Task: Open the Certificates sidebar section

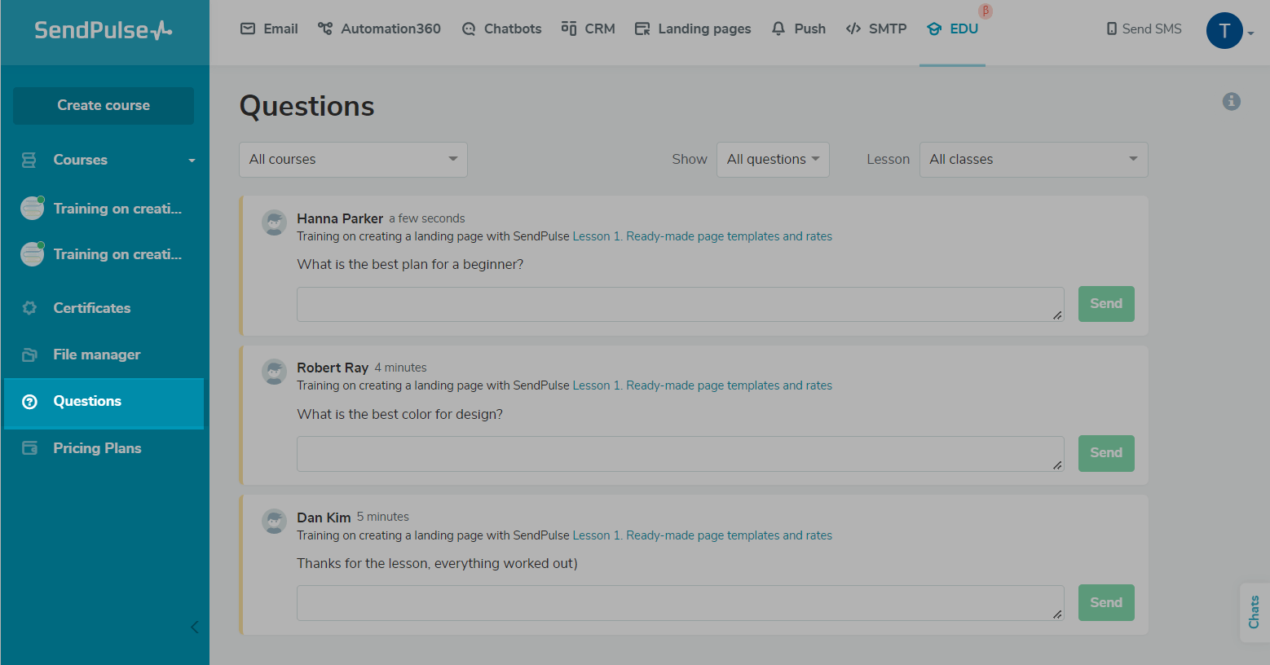Action: tap(91, 308)
